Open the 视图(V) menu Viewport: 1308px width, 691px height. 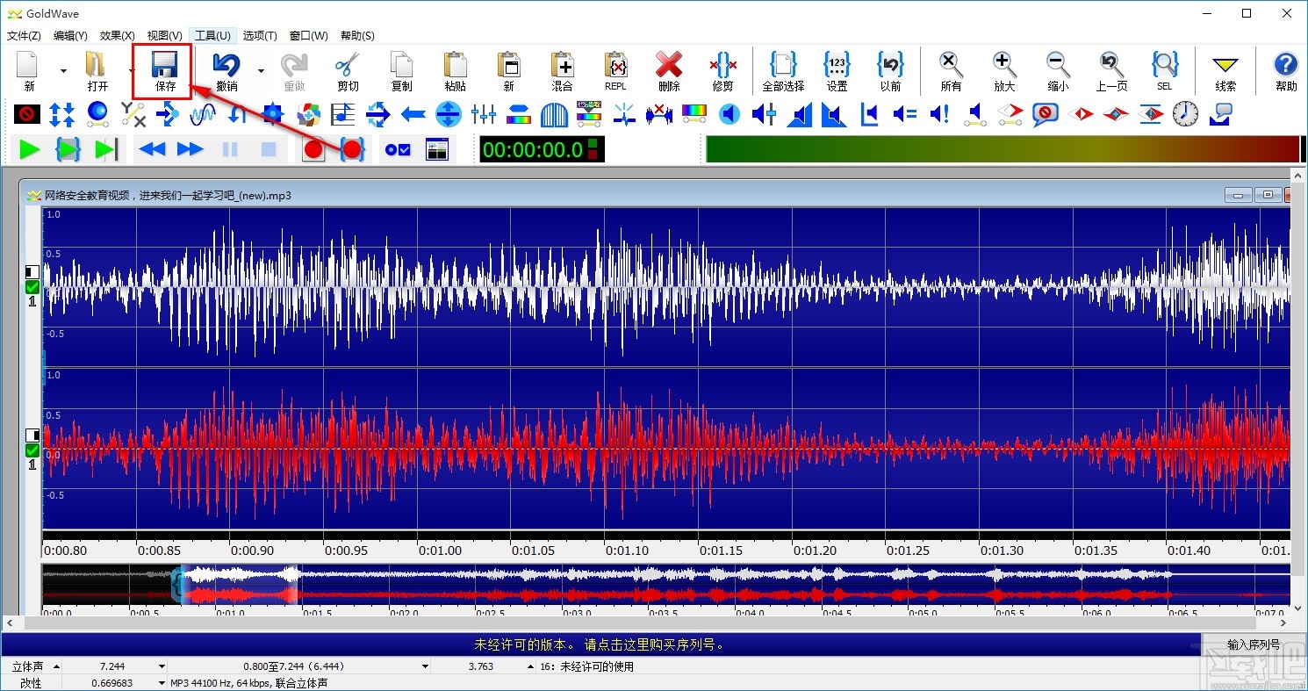coord(165,36)
